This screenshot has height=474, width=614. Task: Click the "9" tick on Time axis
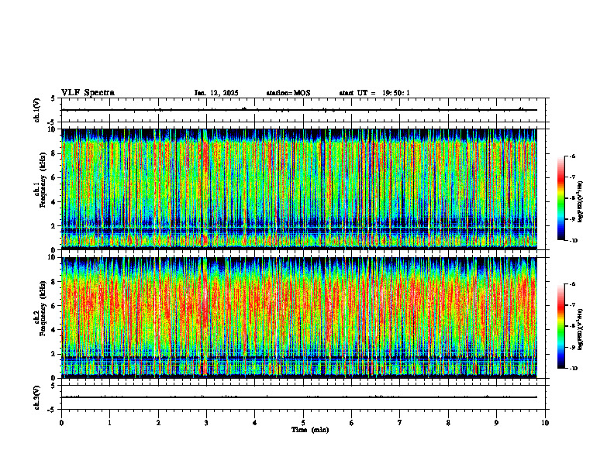point(496,423)
